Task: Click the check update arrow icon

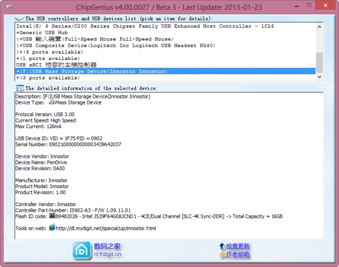Action: [x=222, y=246]
